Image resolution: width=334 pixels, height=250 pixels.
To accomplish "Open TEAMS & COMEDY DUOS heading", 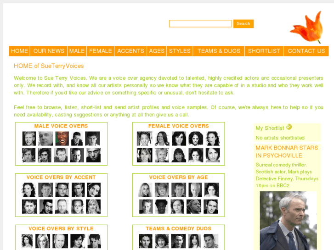I will tap(179, 229).
